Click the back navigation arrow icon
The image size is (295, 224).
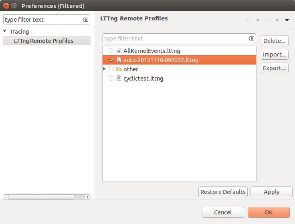(249, 20)
